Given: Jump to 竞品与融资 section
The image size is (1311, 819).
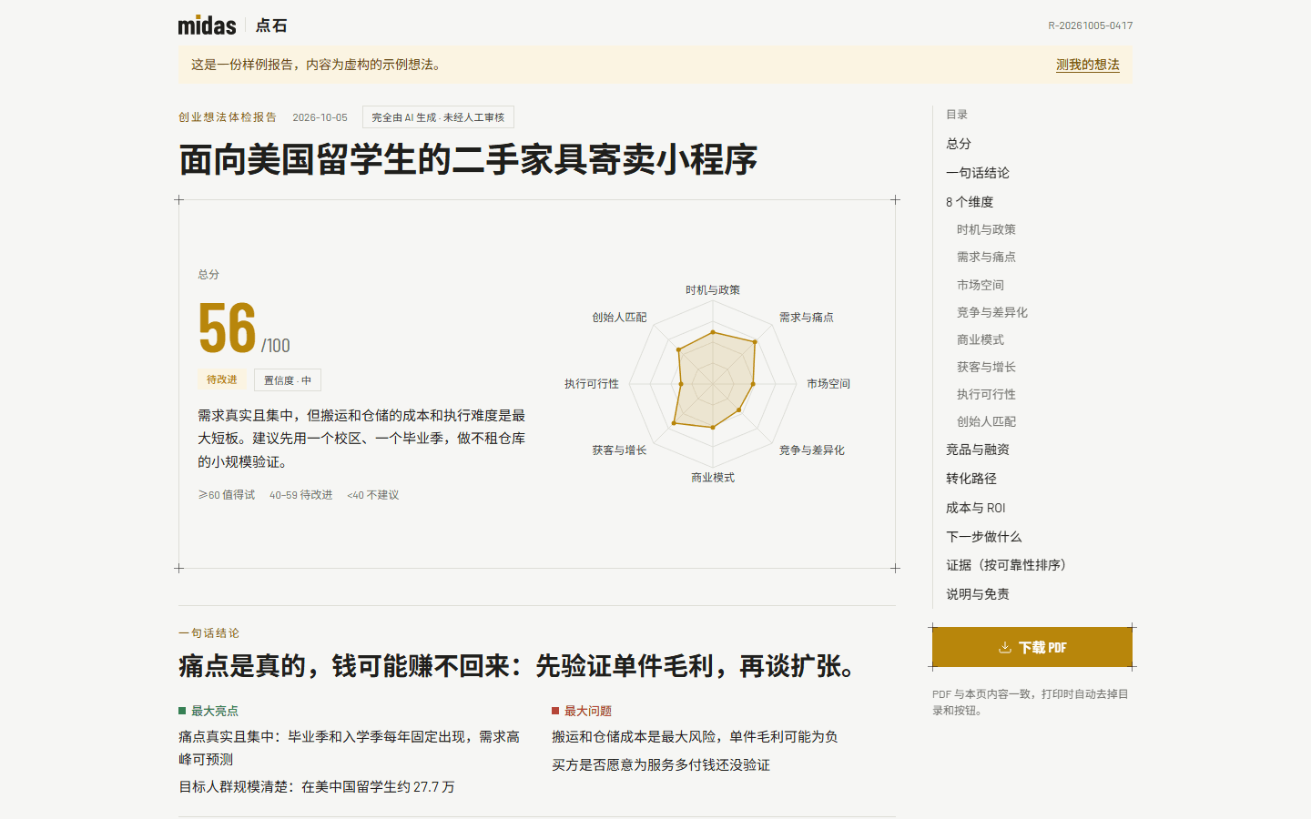Looking at the screenshot, I should [978, 450].
